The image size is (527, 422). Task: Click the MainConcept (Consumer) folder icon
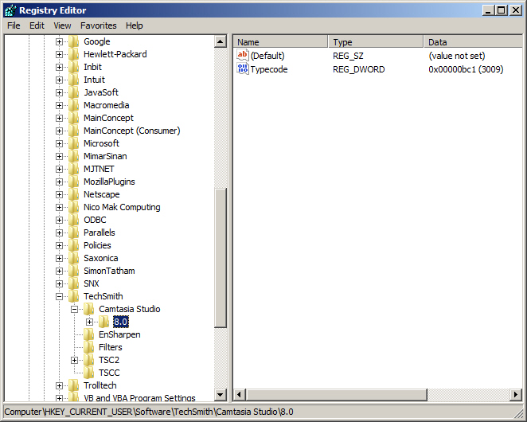(73, 131)
